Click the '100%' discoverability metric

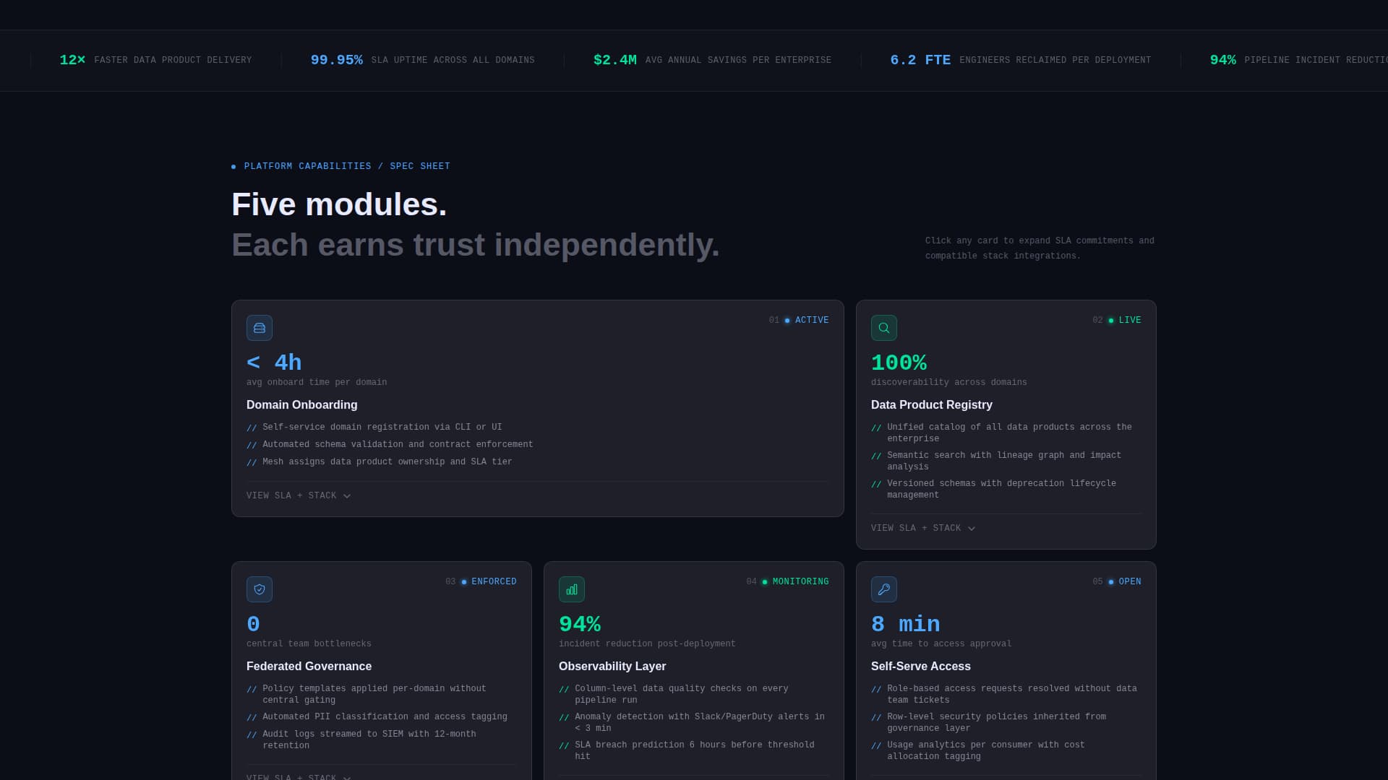tap(899, 363)
